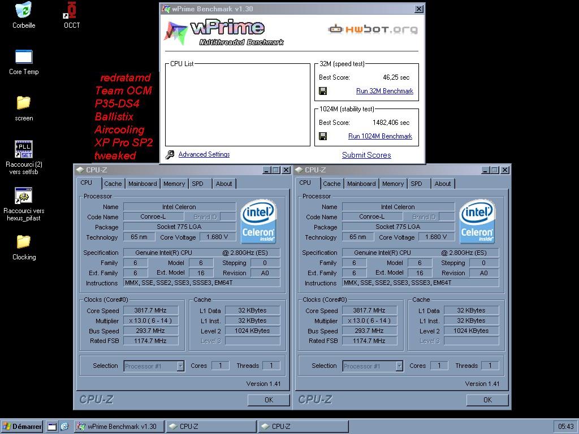The image size is (579, 434).
Task: Click Code Name Conroe-L in left CPU-Z
Action: pyautogui.click(x=153, y=216)
